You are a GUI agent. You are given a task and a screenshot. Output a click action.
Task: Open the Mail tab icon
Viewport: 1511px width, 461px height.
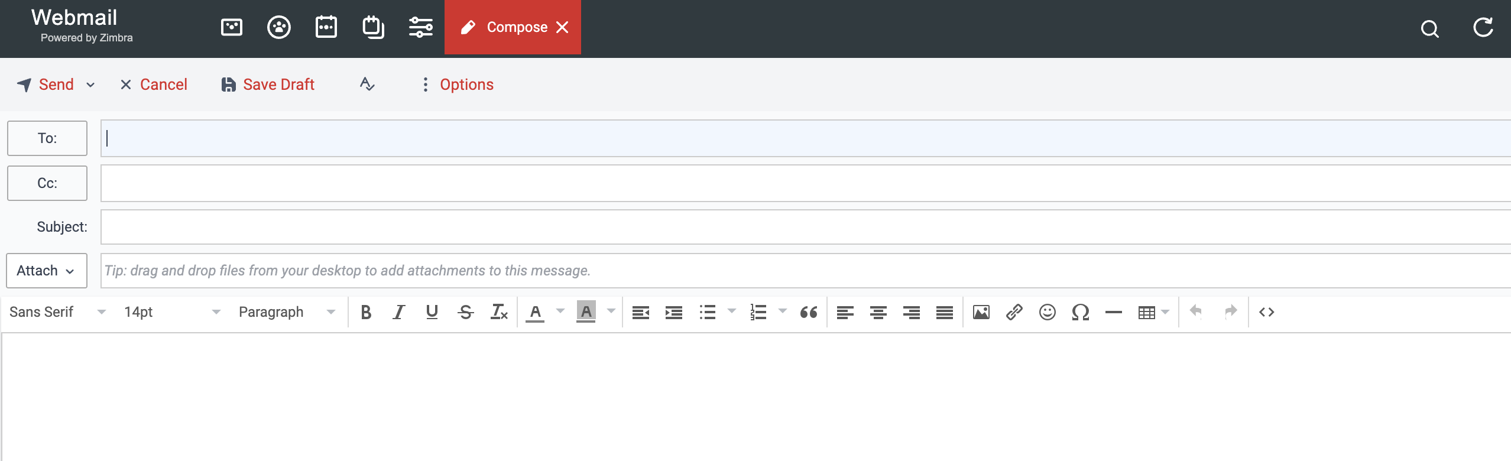click(231, 27)
